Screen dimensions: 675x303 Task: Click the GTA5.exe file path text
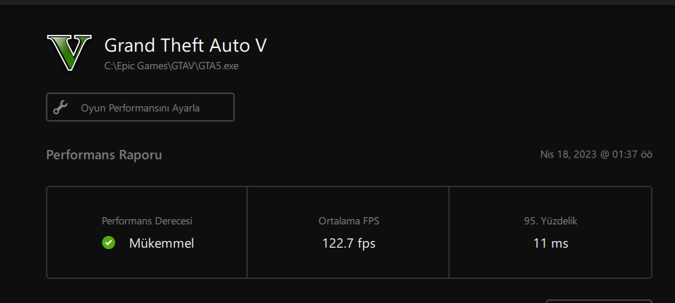pyautogui.click(x=171, y=66)
